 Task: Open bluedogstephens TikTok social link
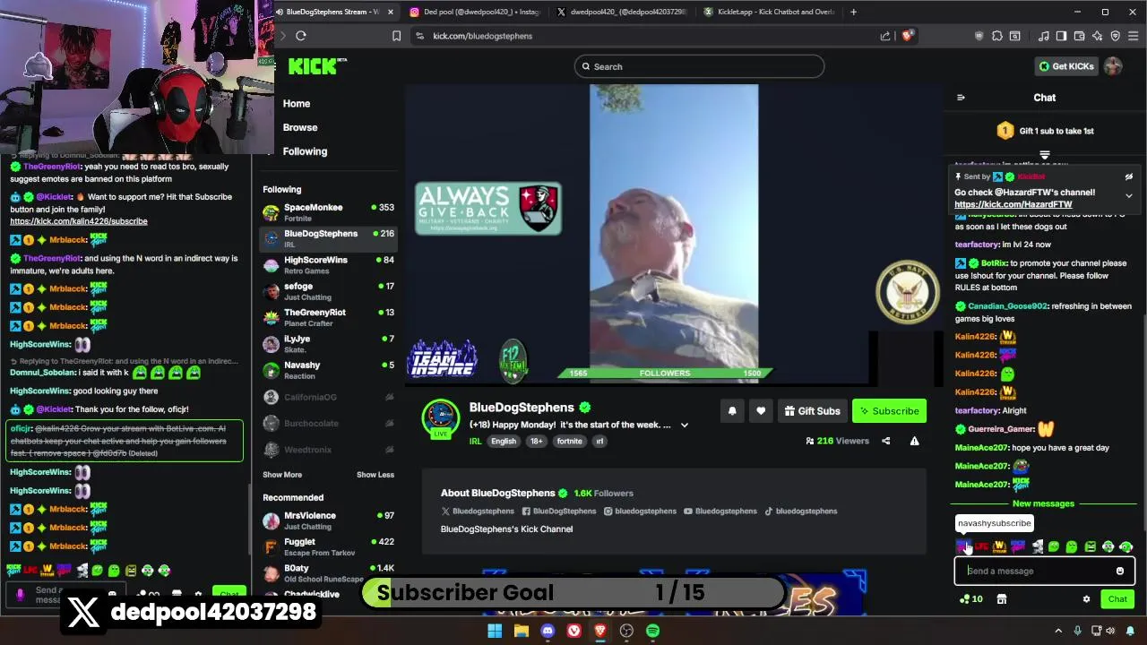pyautogui.click(x=800, y=512)
